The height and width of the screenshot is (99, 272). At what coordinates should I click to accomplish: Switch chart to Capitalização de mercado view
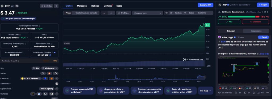(86, 13)
